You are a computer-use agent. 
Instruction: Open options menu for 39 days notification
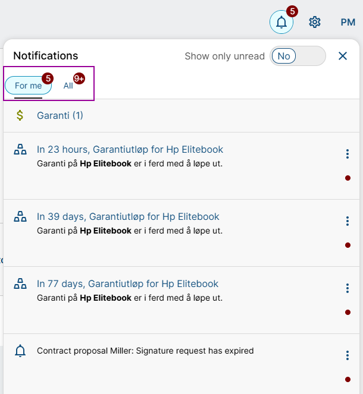click(x=348, y=221)
